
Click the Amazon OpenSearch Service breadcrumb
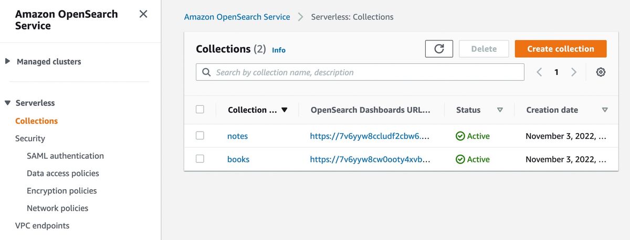[x=237, y=17]
